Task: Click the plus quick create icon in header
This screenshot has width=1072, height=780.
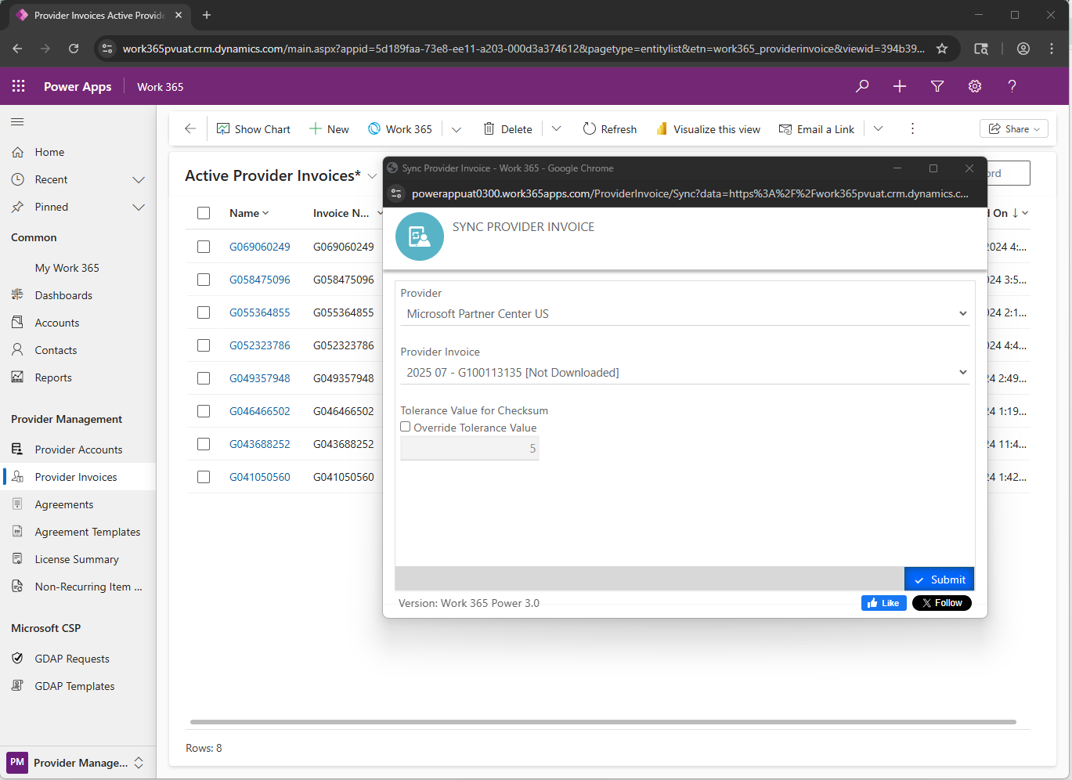Action: point(900,86)
